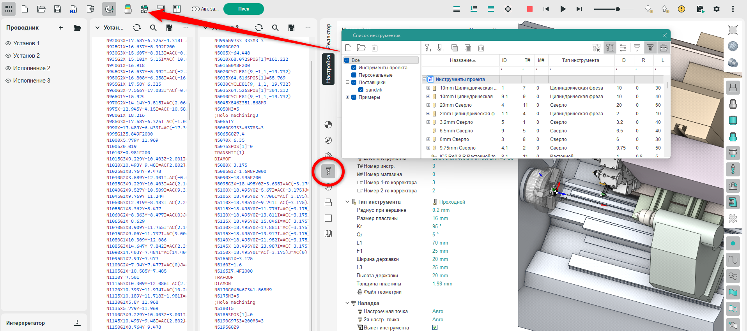The height and width of the screenshot is (331, 747).
Task: Expand the Примеры tree node
Action: click(347, 97)
